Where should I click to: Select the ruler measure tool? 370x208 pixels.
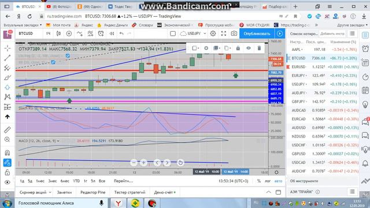tap(8, 129)
